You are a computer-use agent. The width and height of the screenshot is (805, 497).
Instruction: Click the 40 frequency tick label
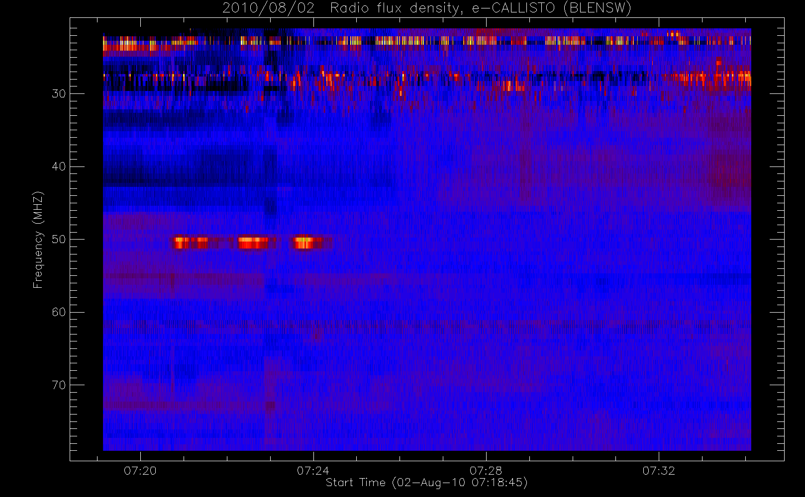coord(59,166)
